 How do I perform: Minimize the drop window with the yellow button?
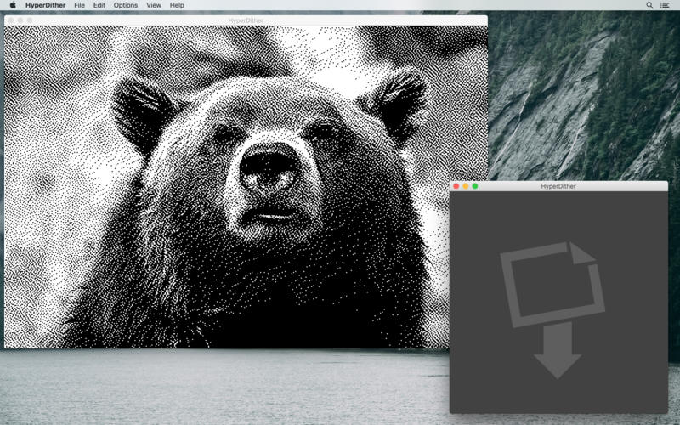click(x=465, y=186)
